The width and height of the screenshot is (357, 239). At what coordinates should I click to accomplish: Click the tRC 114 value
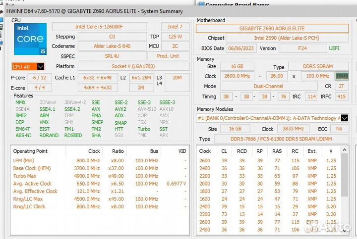pos(311,96)
